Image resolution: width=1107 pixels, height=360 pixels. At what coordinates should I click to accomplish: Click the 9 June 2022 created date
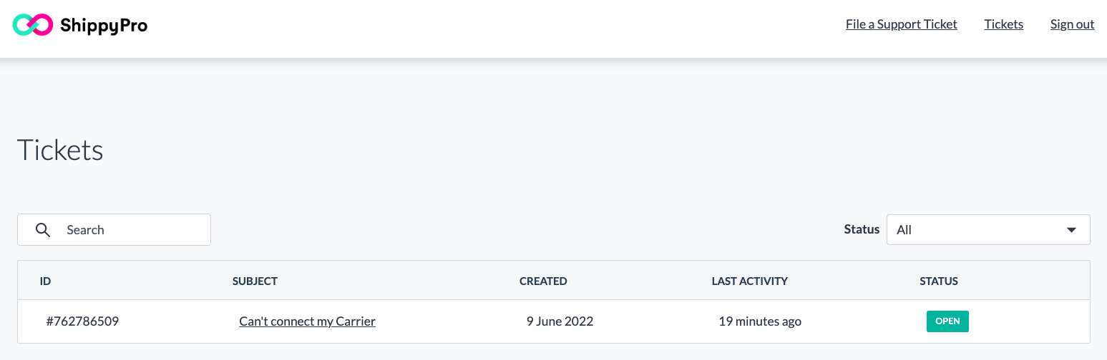pyautogui.click(x=560, y=321)
